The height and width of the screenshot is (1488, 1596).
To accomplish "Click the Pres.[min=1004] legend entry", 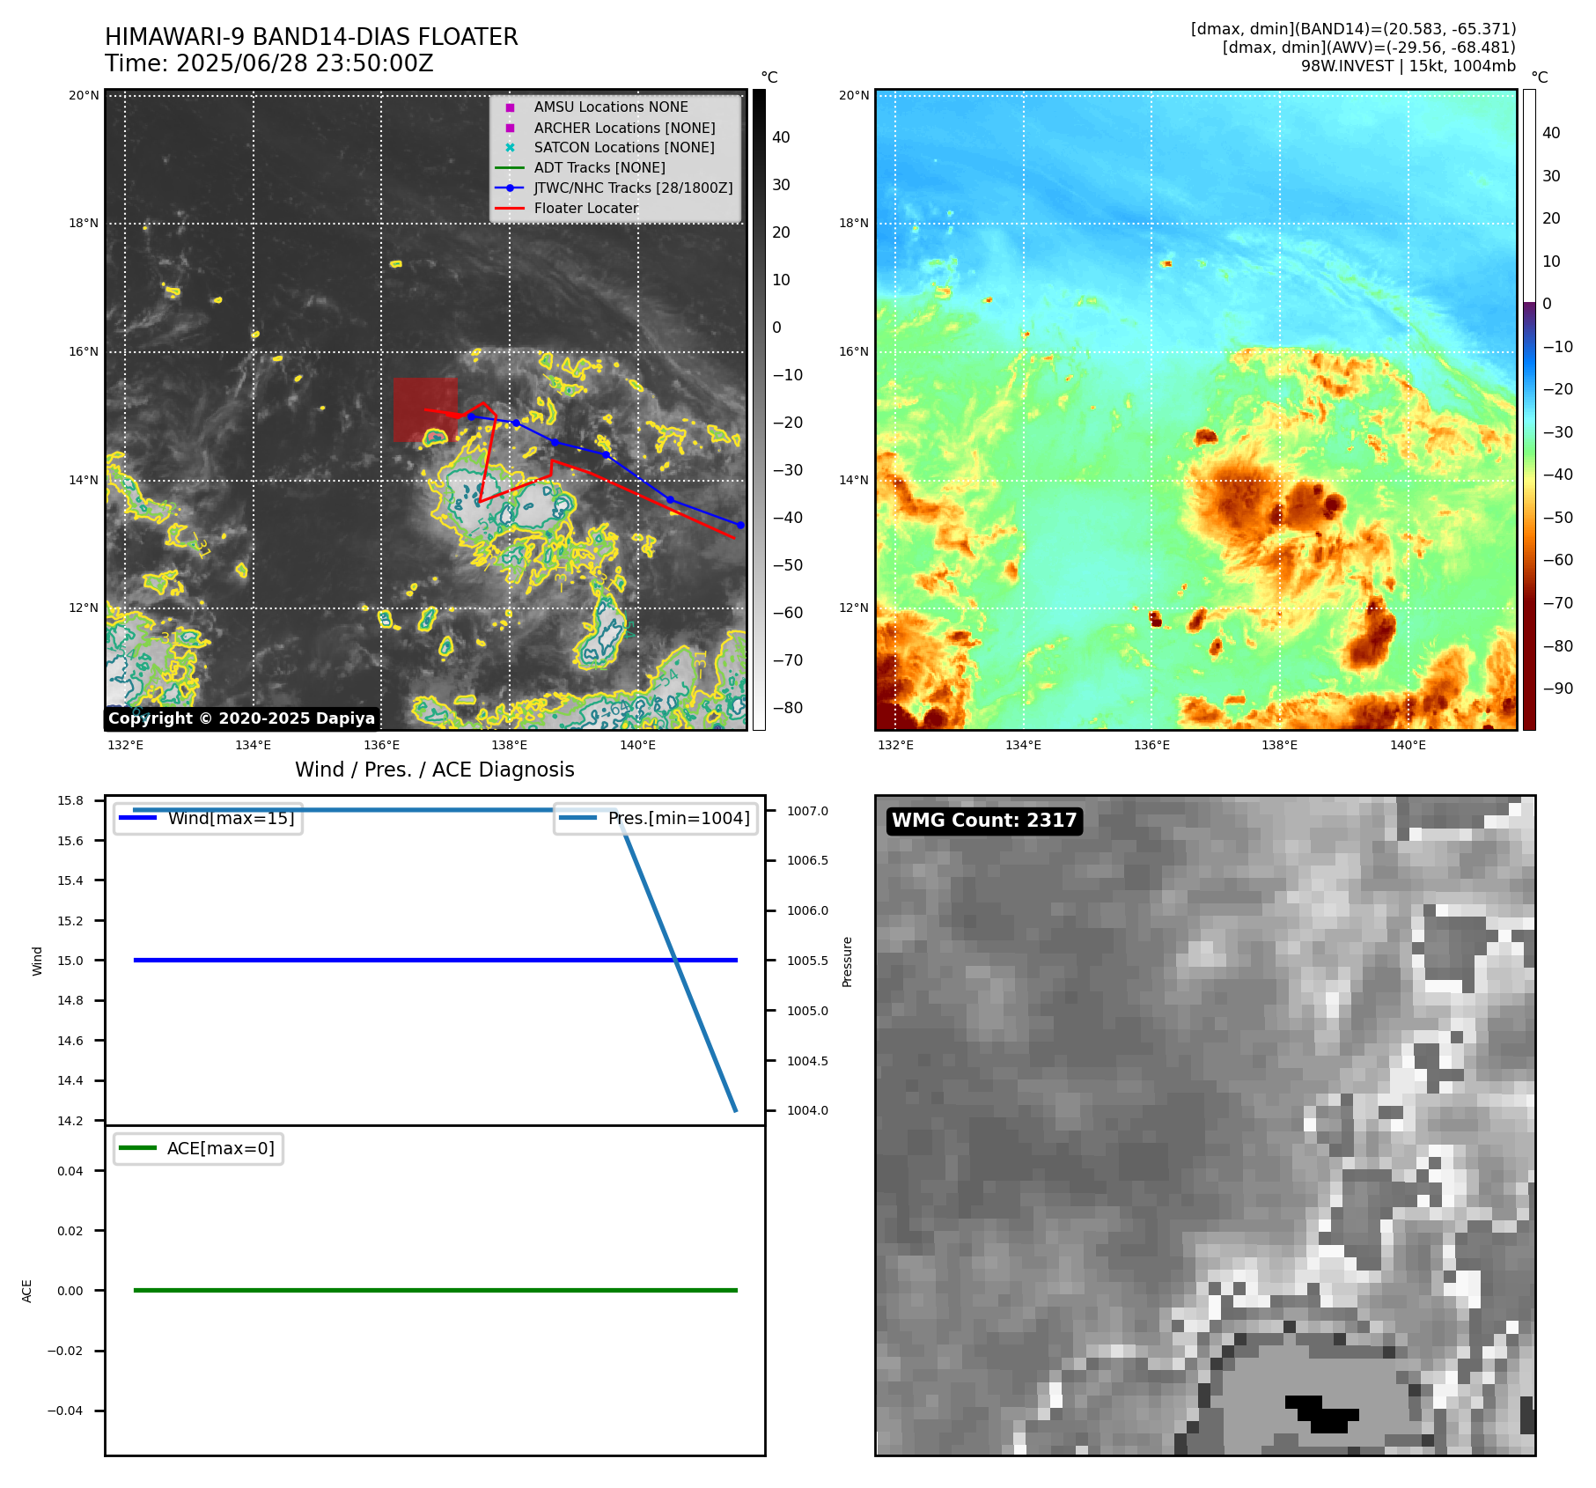I will (x=656, y=818).
